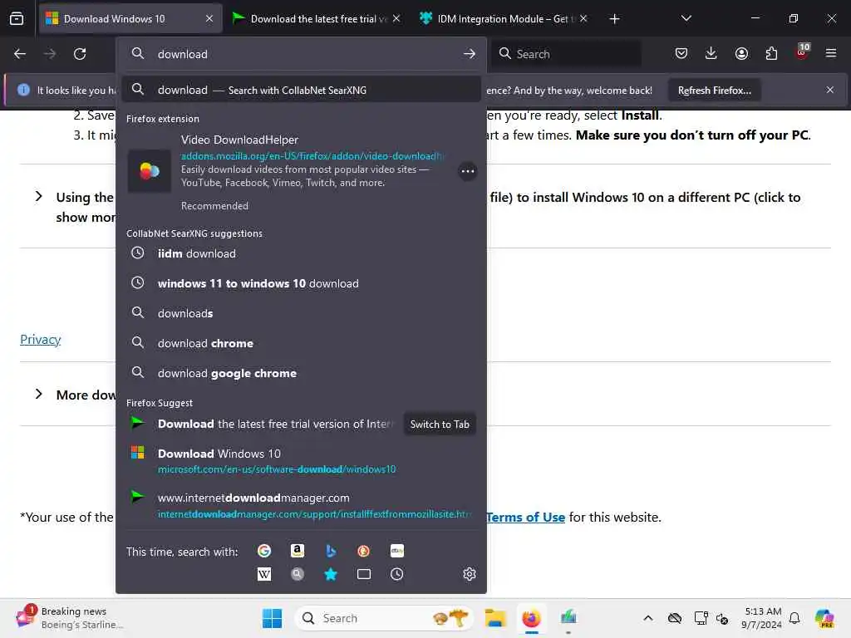Viewport: 851px width, 638px height.
Task: Select www.internetdownloadmanager.com suggestion
Action: pyautogui.click(x=301, y=505)
